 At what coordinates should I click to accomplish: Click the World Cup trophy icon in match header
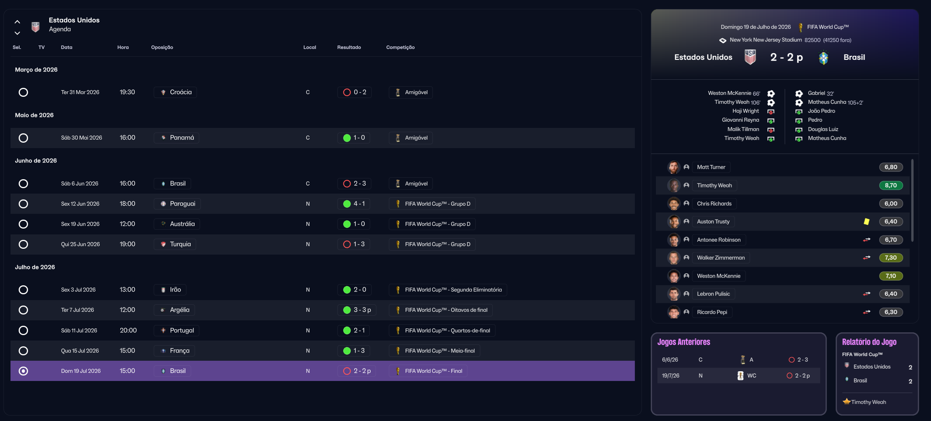coord(801,27)
